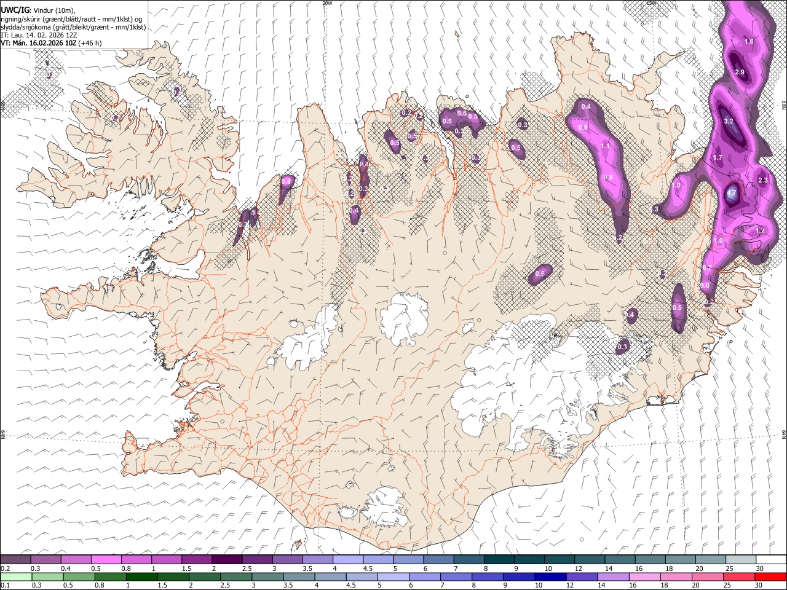Select the bright red swatch at the end of the rain legend
The width and height of the screenshot is (787, 590).
click(x=771, y=577)
